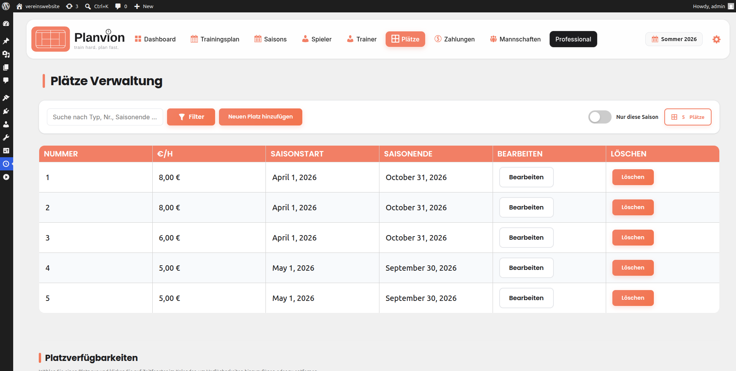
Task: Click the Plätze Verwaltung page title
Action: (106, 81)
